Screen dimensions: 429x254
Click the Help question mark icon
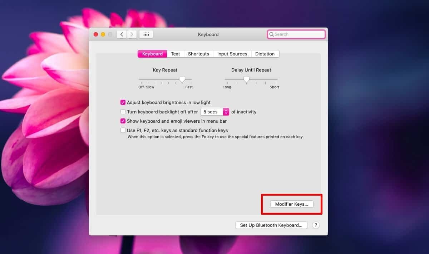coord(316,225)
